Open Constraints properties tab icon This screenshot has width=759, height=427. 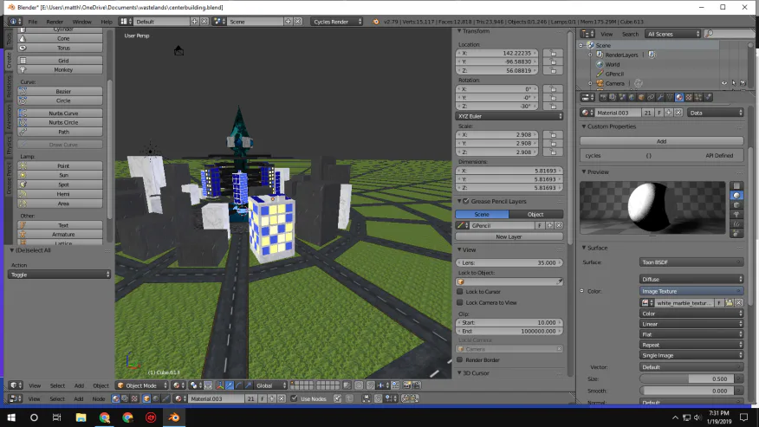(651, 97)
